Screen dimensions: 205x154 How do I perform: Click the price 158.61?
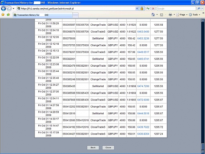(132, 134)
